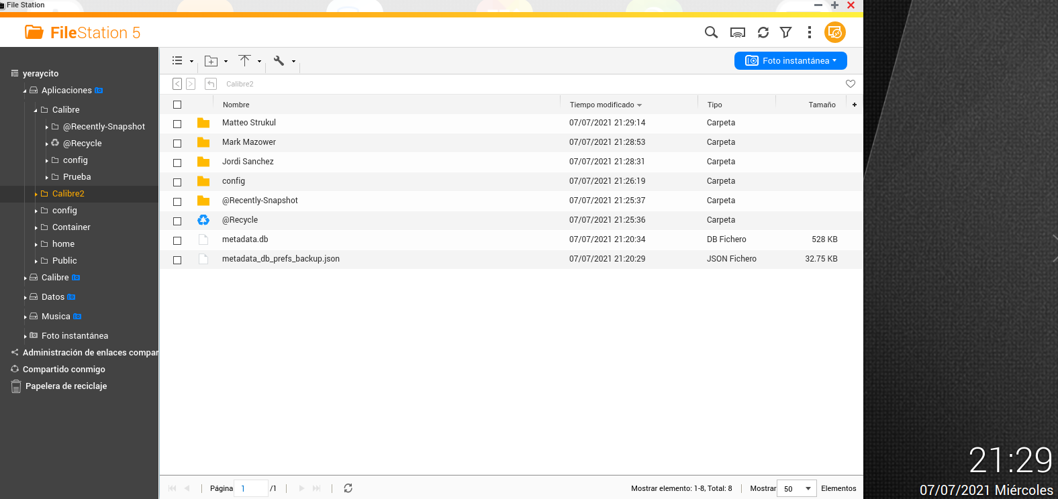Viewport: 1058px width, 499px height.
Task: Add Calibre2 to favorites with heart icon
Action: tap(851, 84)
